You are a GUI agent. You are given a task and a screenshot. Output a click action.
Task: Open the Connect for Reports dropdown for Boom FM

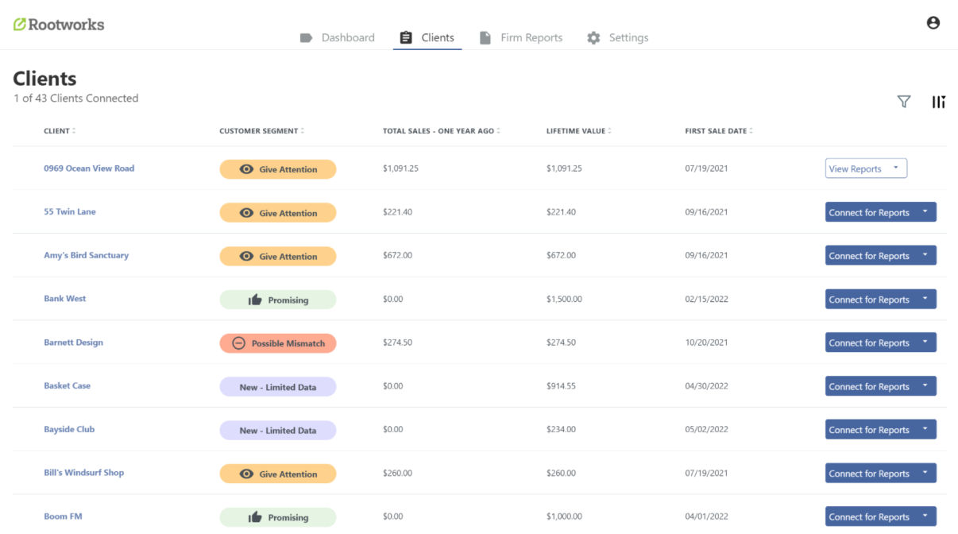[x=926, y=517]
